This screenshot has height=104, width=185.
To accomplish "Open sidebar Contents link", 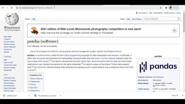I will point(7,39).
